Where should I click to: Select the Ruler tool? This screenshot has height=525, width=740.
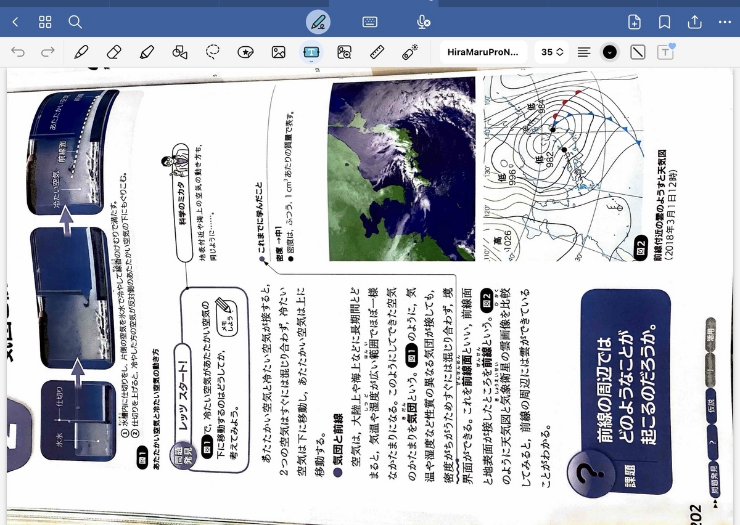(377, 52)
